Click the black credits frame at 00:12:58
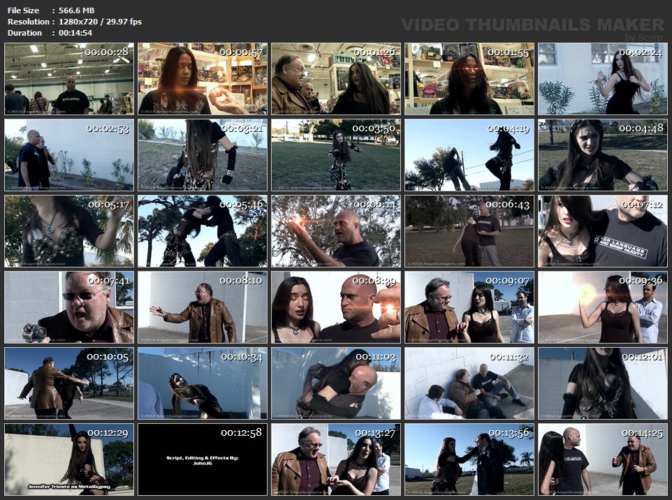 point(203,459)
